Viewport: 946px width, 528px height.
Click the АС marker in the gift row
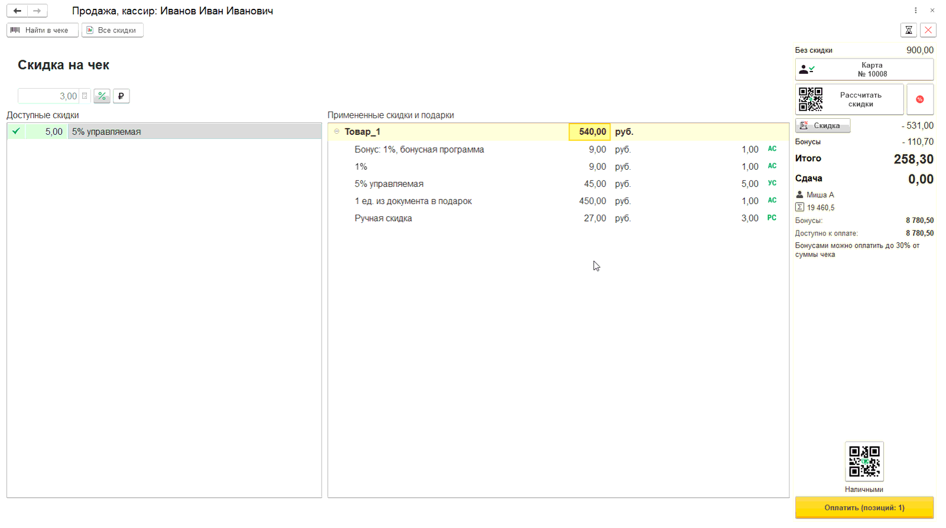coord(772,200)
